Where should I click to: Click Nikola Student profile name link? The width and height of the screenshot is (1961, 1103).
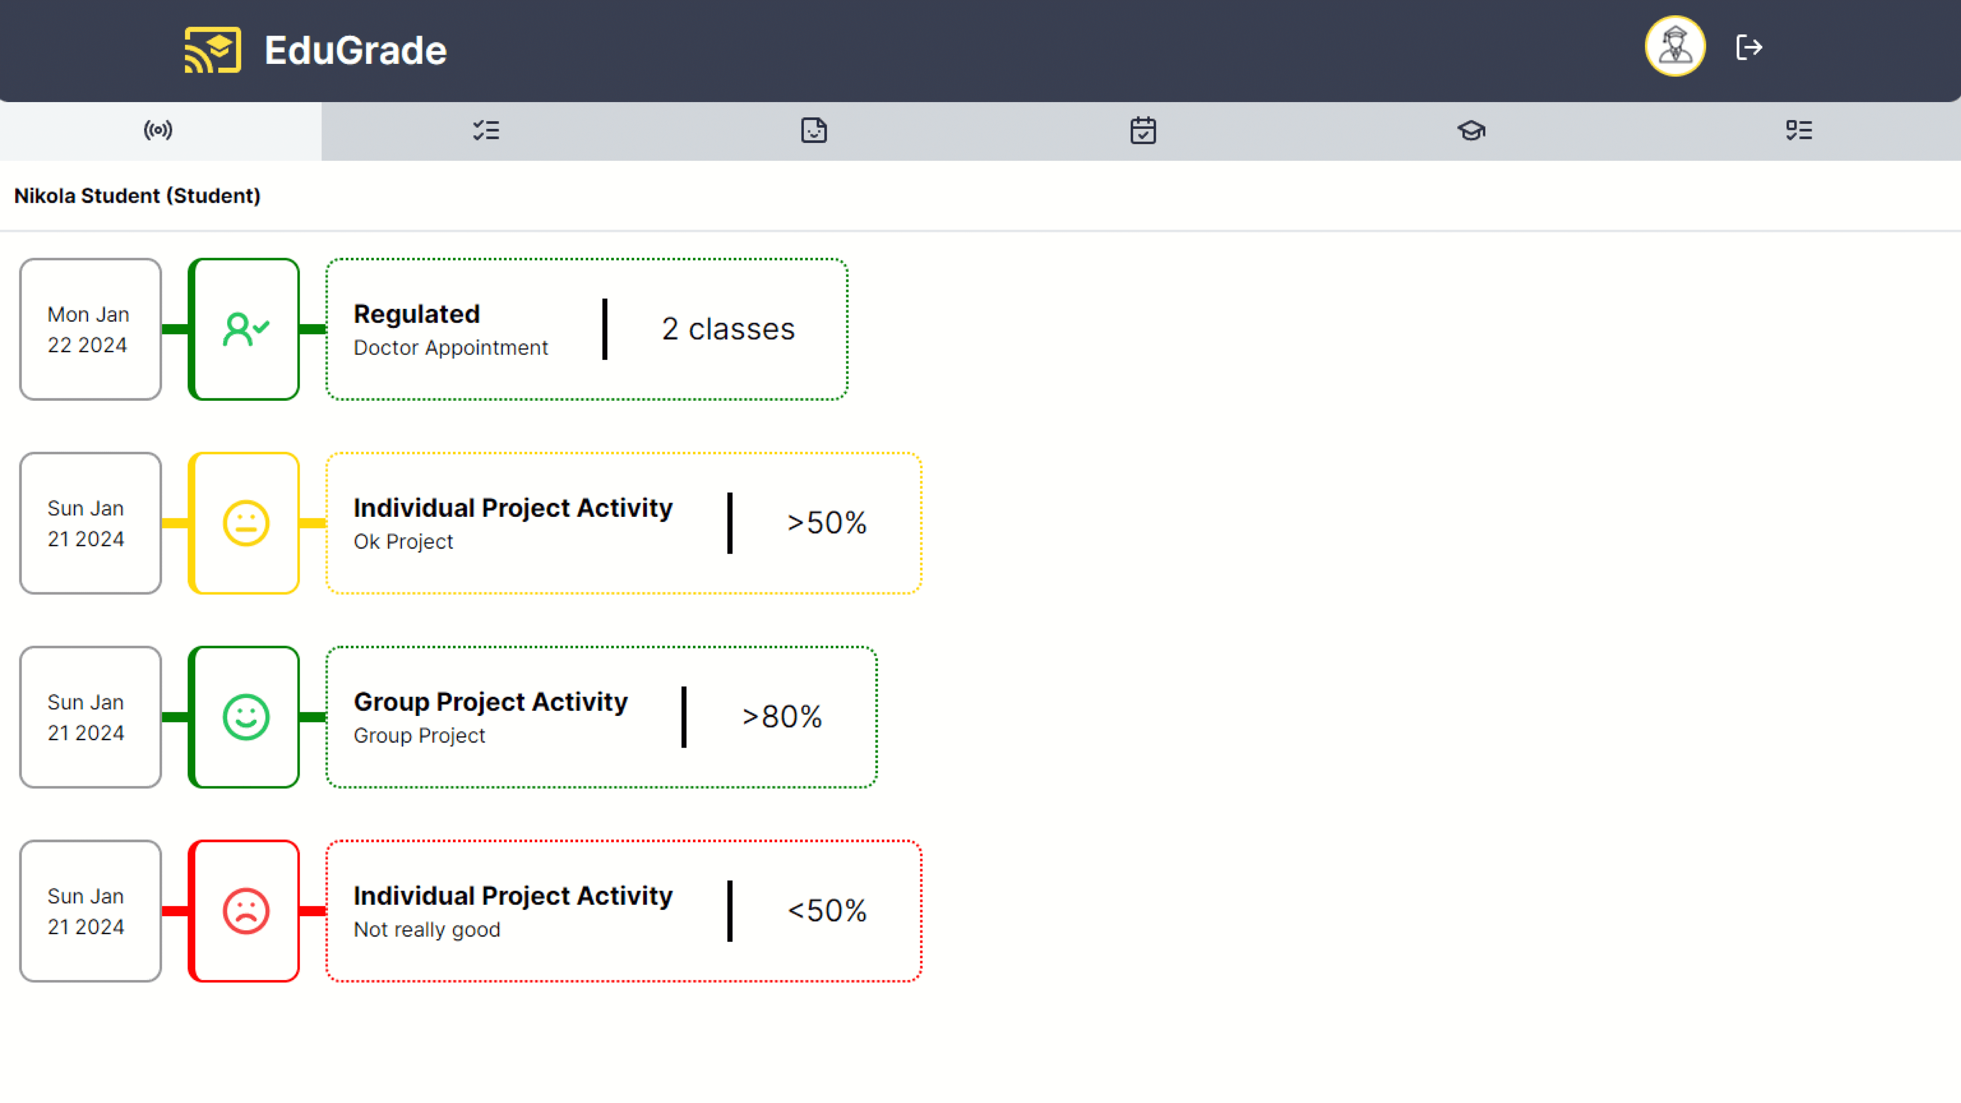coord(135,195)
